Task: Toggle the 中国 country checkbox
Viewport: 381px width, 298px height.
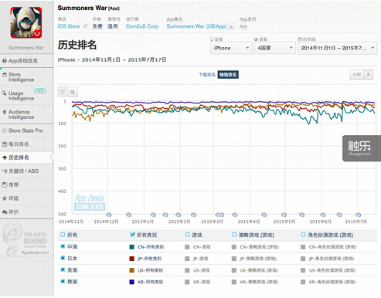Action: 63,246
